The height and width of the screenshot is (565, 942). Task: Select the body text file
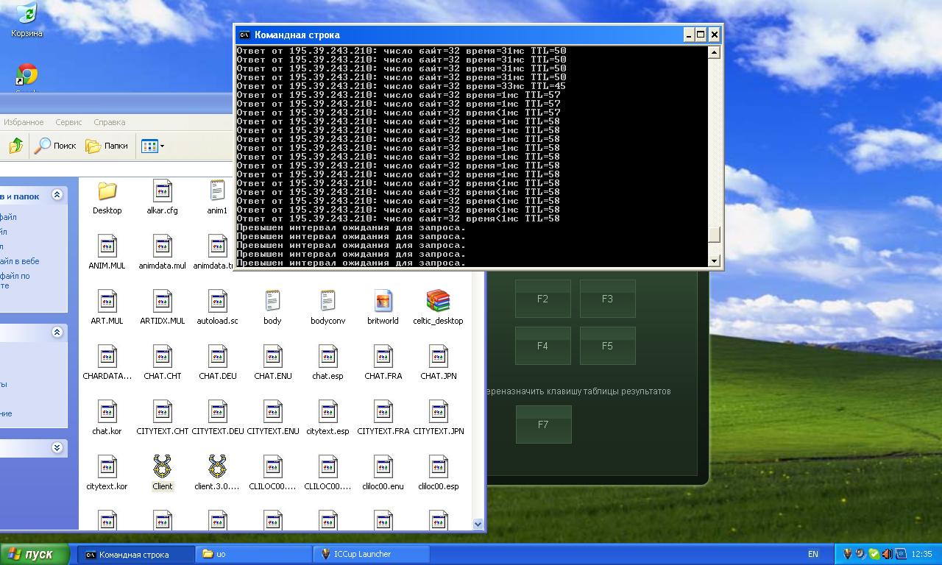tap(272, 302)
